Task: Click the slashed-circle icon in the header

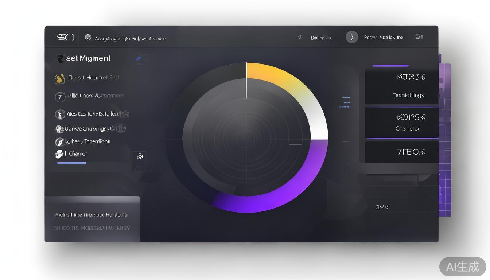Action: pyautogui.click(x=88, y=38)
